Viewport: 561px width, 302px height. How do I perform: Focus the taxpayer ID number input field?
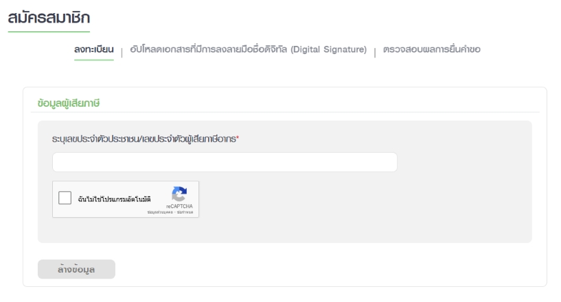click(225, 162)
